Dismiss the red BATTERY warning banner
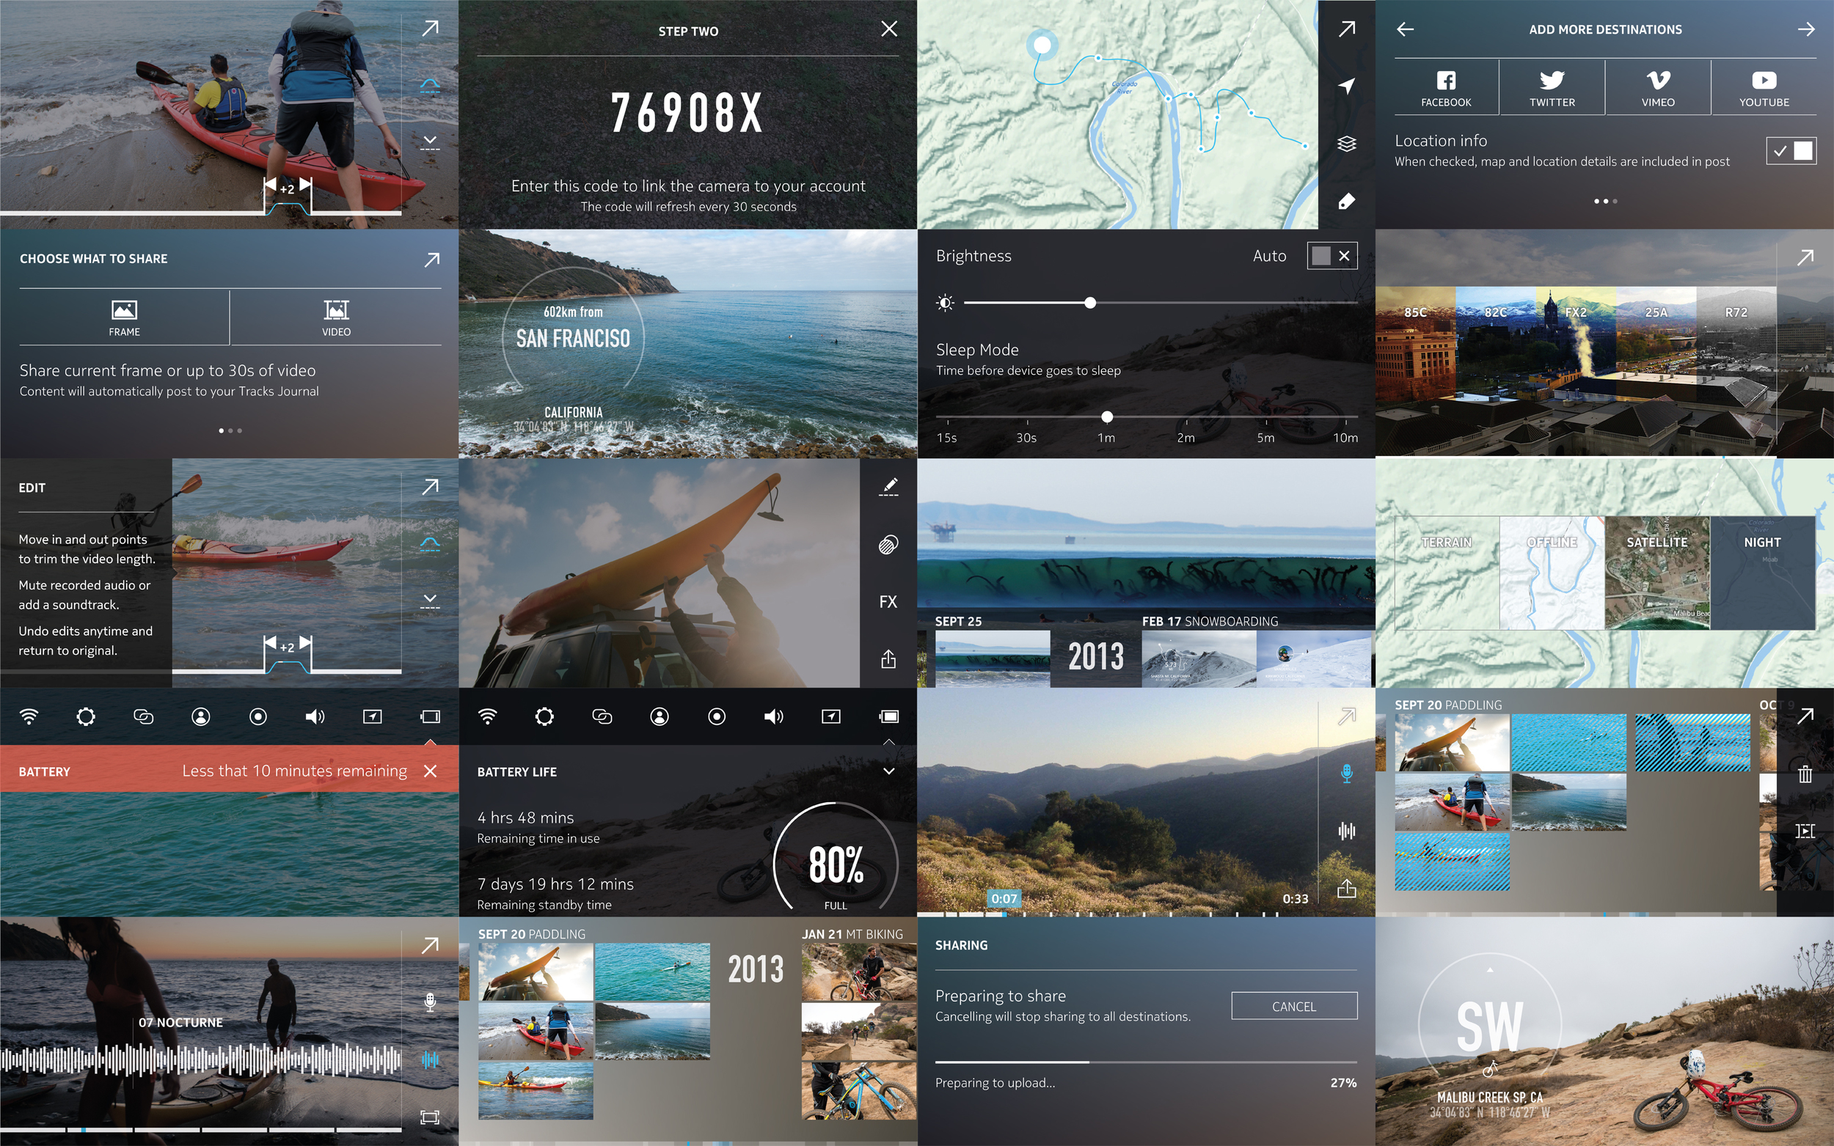This screenshot has width=1834, height=1146. (430, 771)
